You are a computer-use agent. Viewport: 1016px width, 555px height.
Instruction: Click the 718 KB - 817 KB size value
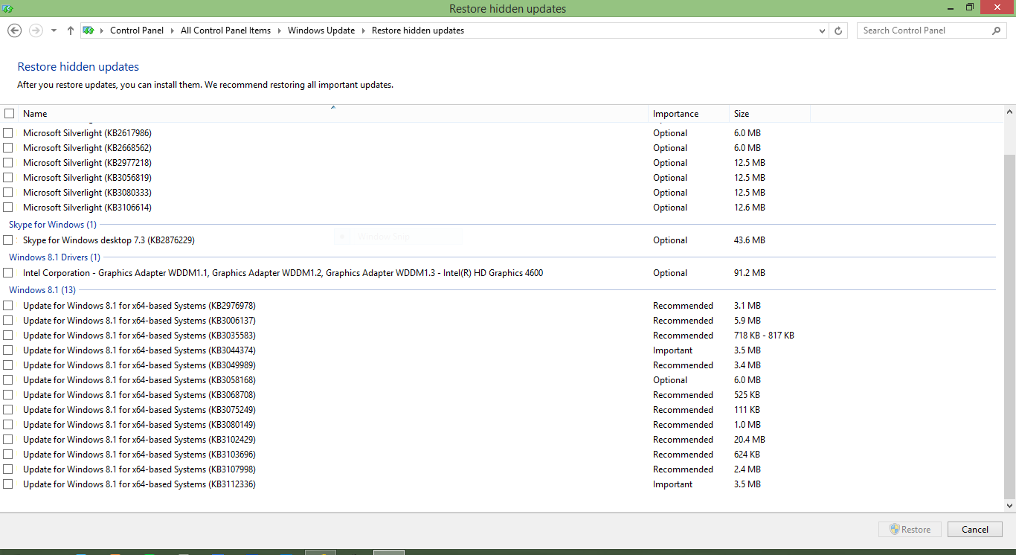point(764,335)
